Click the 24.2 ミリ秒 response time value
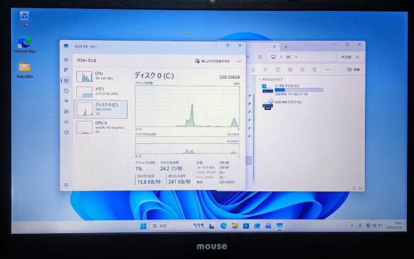This screenshot has width=414, height=259. 171,169
